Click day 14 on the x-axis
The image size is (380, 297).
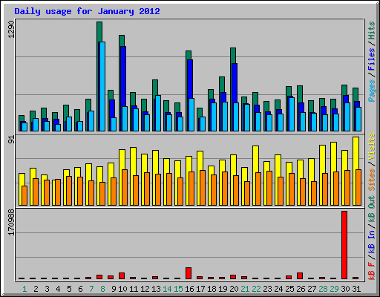(167, 289)
